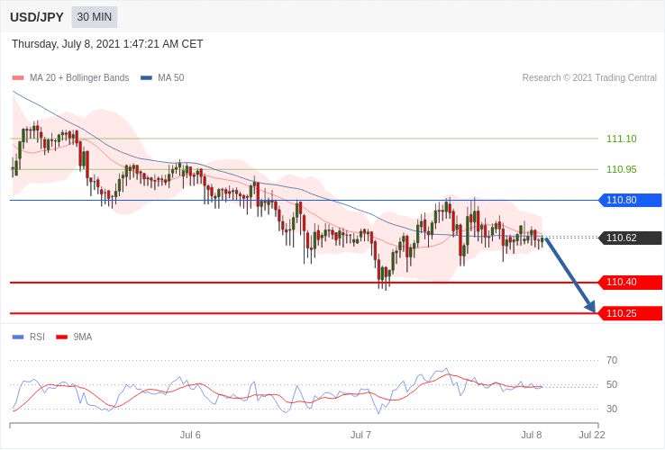Select the 110.62 current price label
The height and width of the screenshot is (450, 665).
(630, 238)
